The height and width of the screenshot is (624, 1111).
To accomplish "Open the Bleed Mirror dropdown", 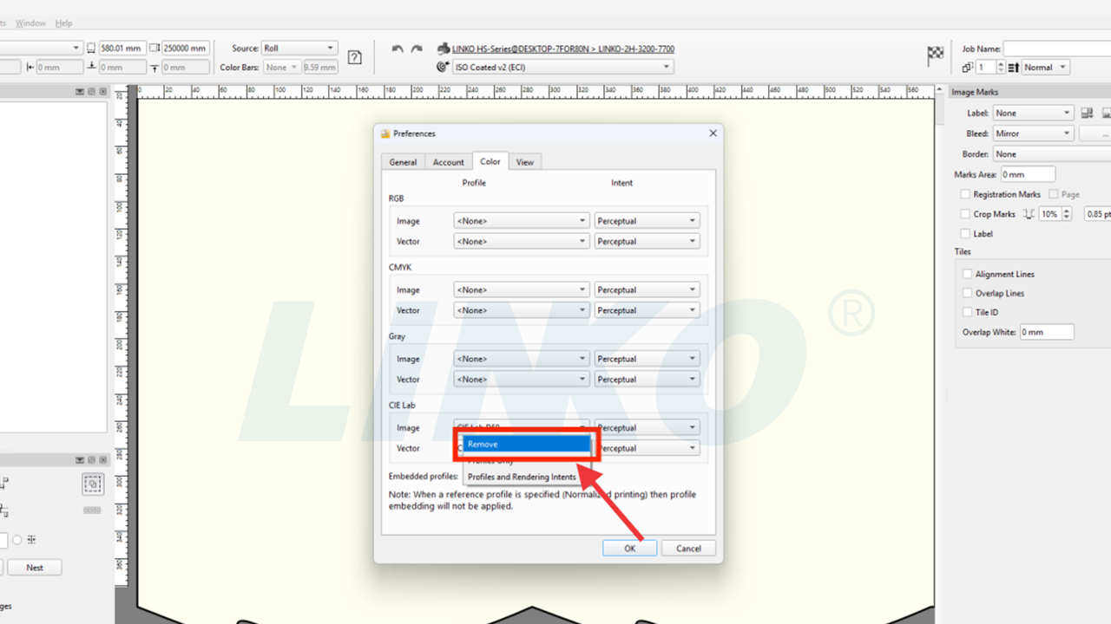I will click(1033, 133).
